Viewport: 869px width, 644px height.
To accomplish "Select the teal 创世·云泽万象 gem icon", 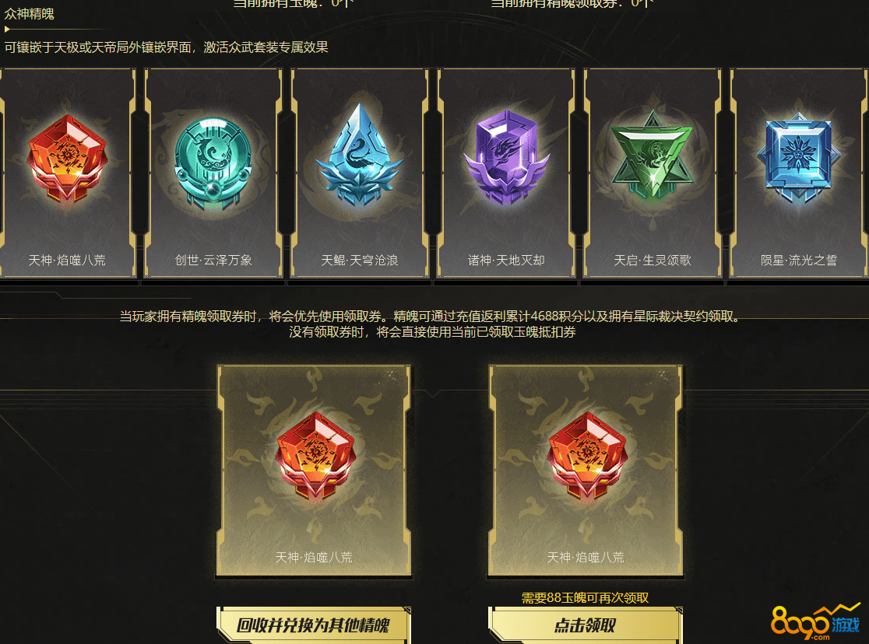I will pyautogui.click(x=213, y=163).
